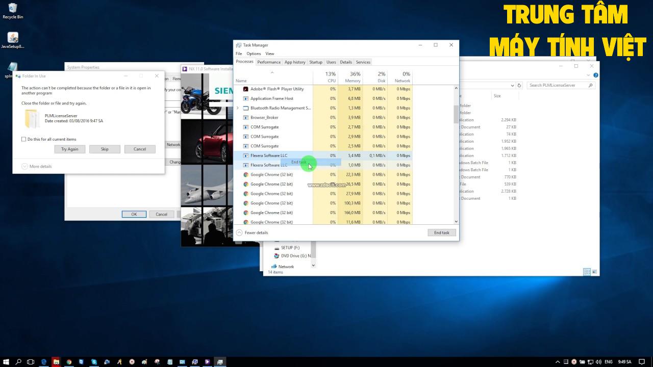Open the Options menu in Task Manager

(254, 54)
